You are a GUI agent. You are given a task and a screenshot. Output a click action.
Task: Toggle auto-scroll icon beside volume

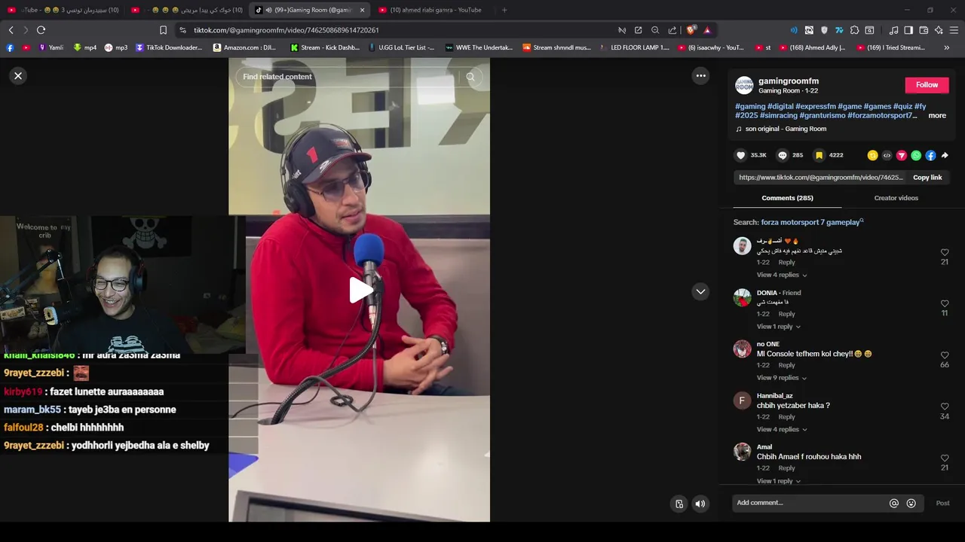click(x=679, y=504)
